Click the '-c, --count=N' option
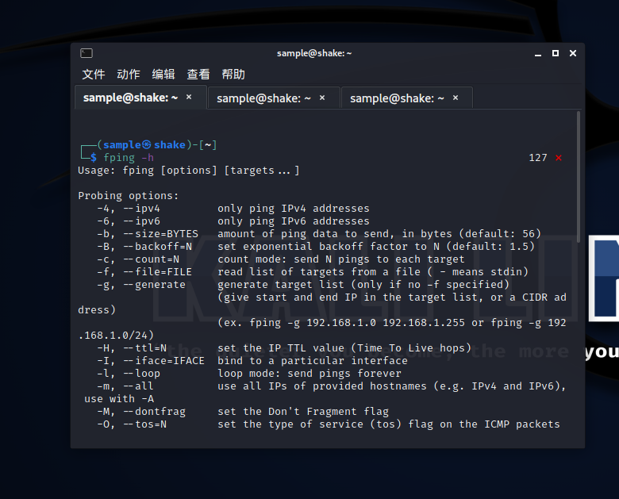The image size is (619, 499). pos(138,259)
